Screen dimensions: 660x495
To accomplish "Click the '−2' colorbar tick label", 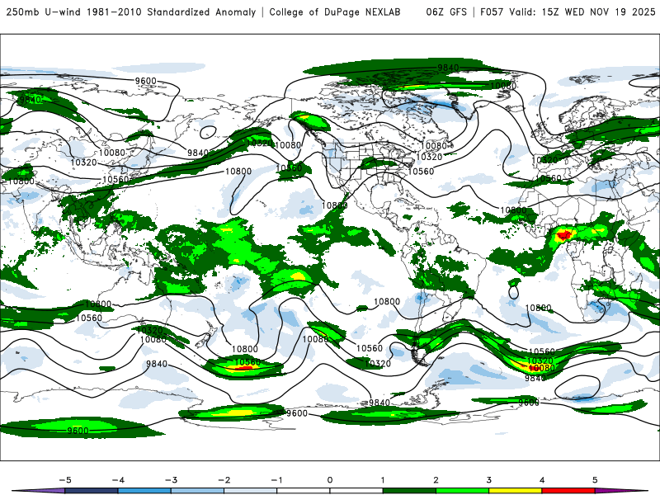I will (224, 480).
